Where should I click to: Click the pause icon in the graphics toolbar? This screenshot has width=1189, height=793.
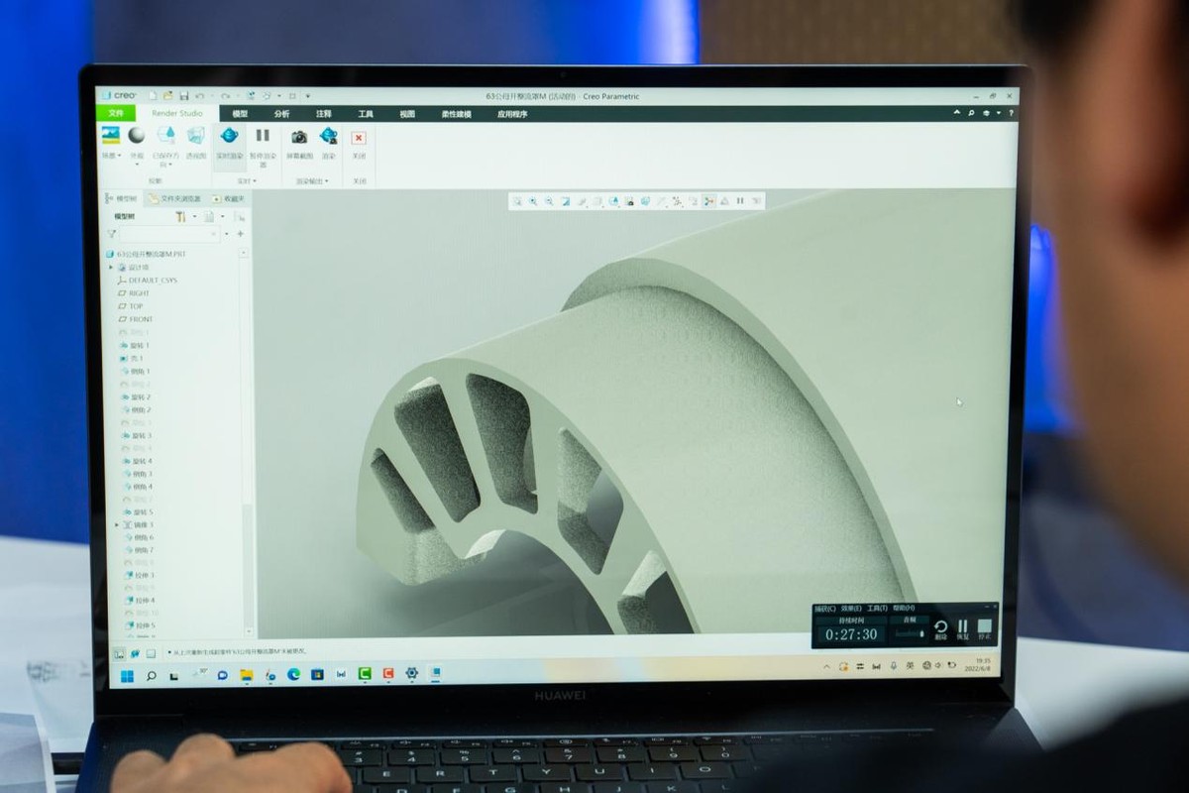(740, 201)
